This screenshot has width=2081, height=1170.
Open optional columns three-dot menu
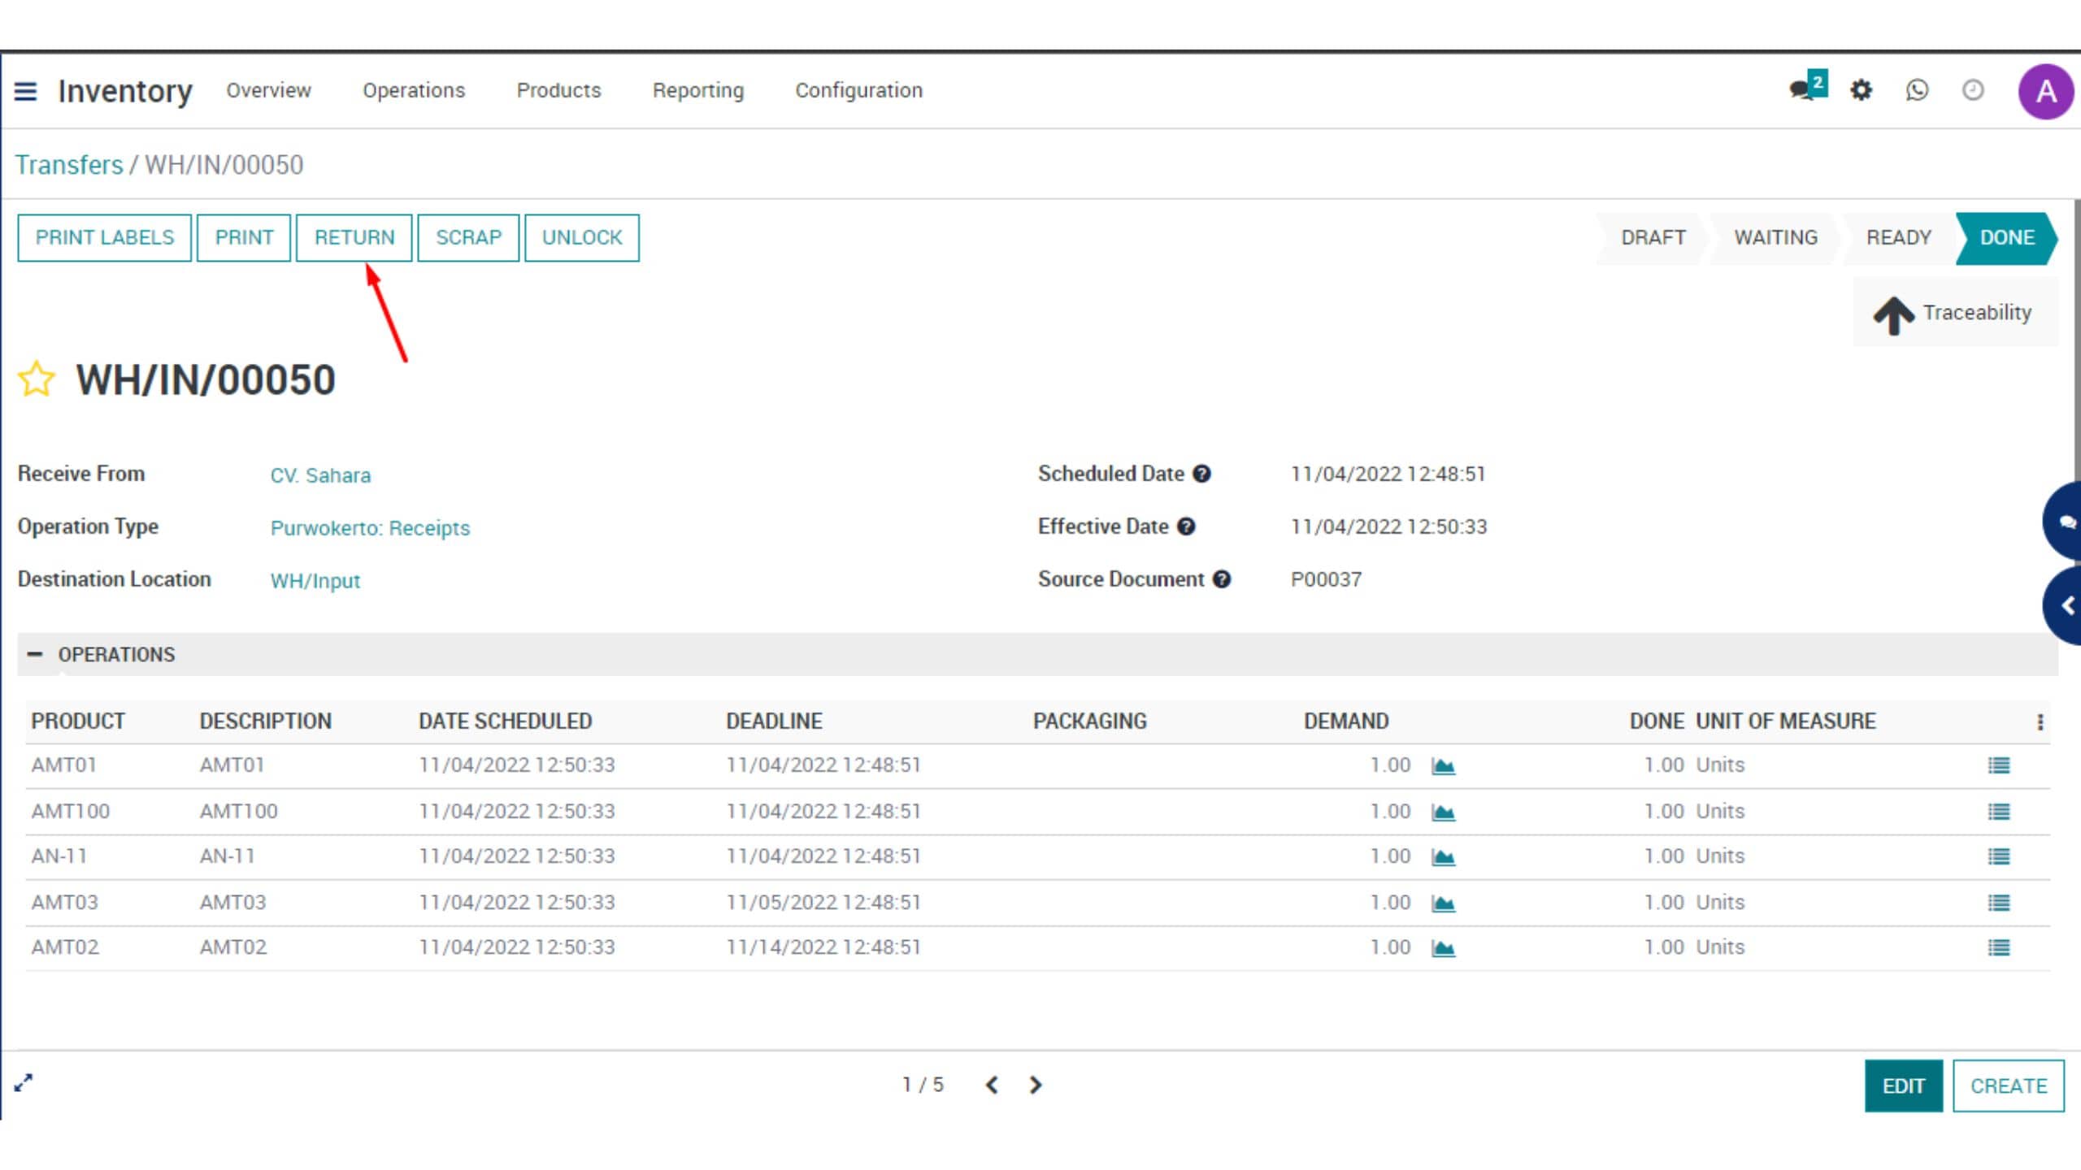2040,721
